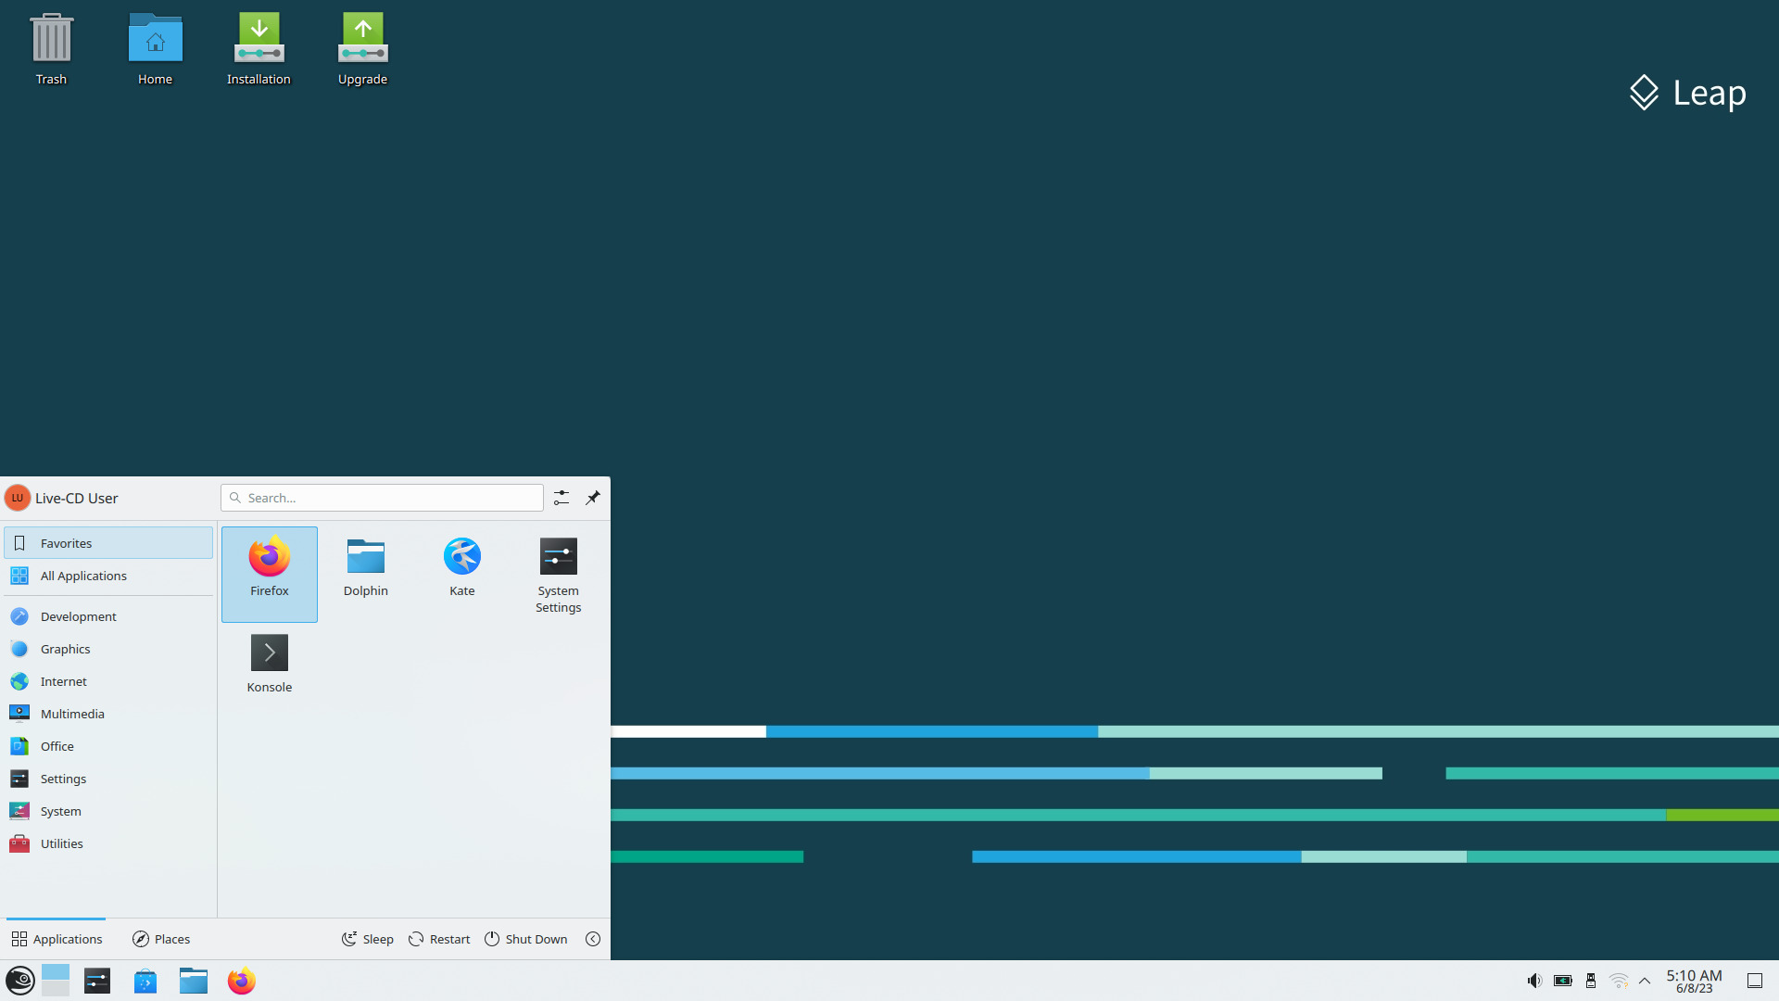Open the Development category
Viewport: 1779px width, 1001px height.
click(108, 616)
